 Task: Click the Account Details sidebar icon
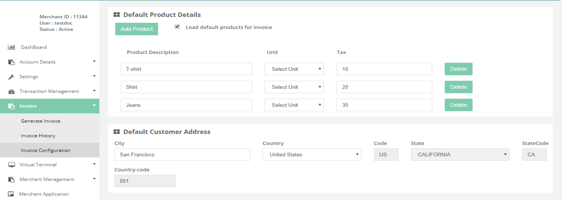(12, 62)
